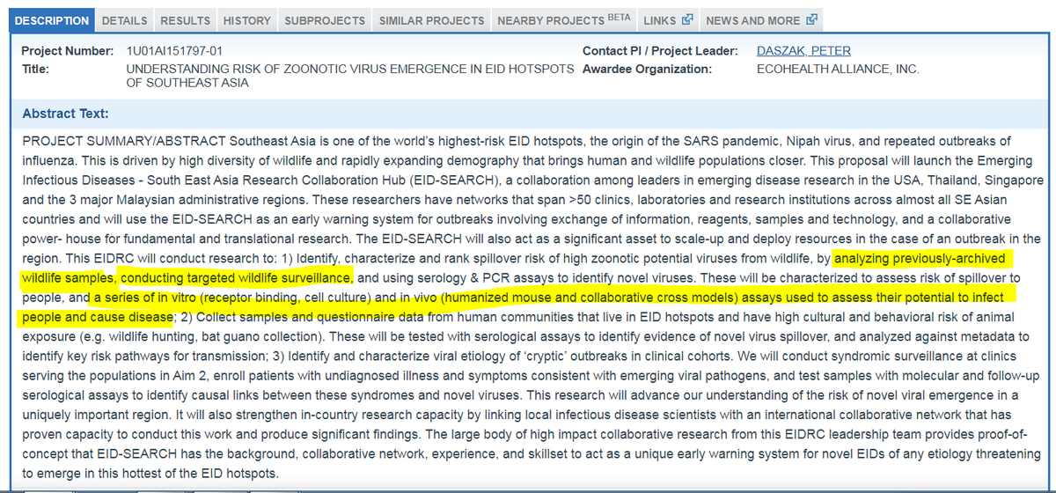Image resolution: width=1056 pixels, height=493 pixels.
Task: Click the project title text about zoonotic virus
Action: 350,69
